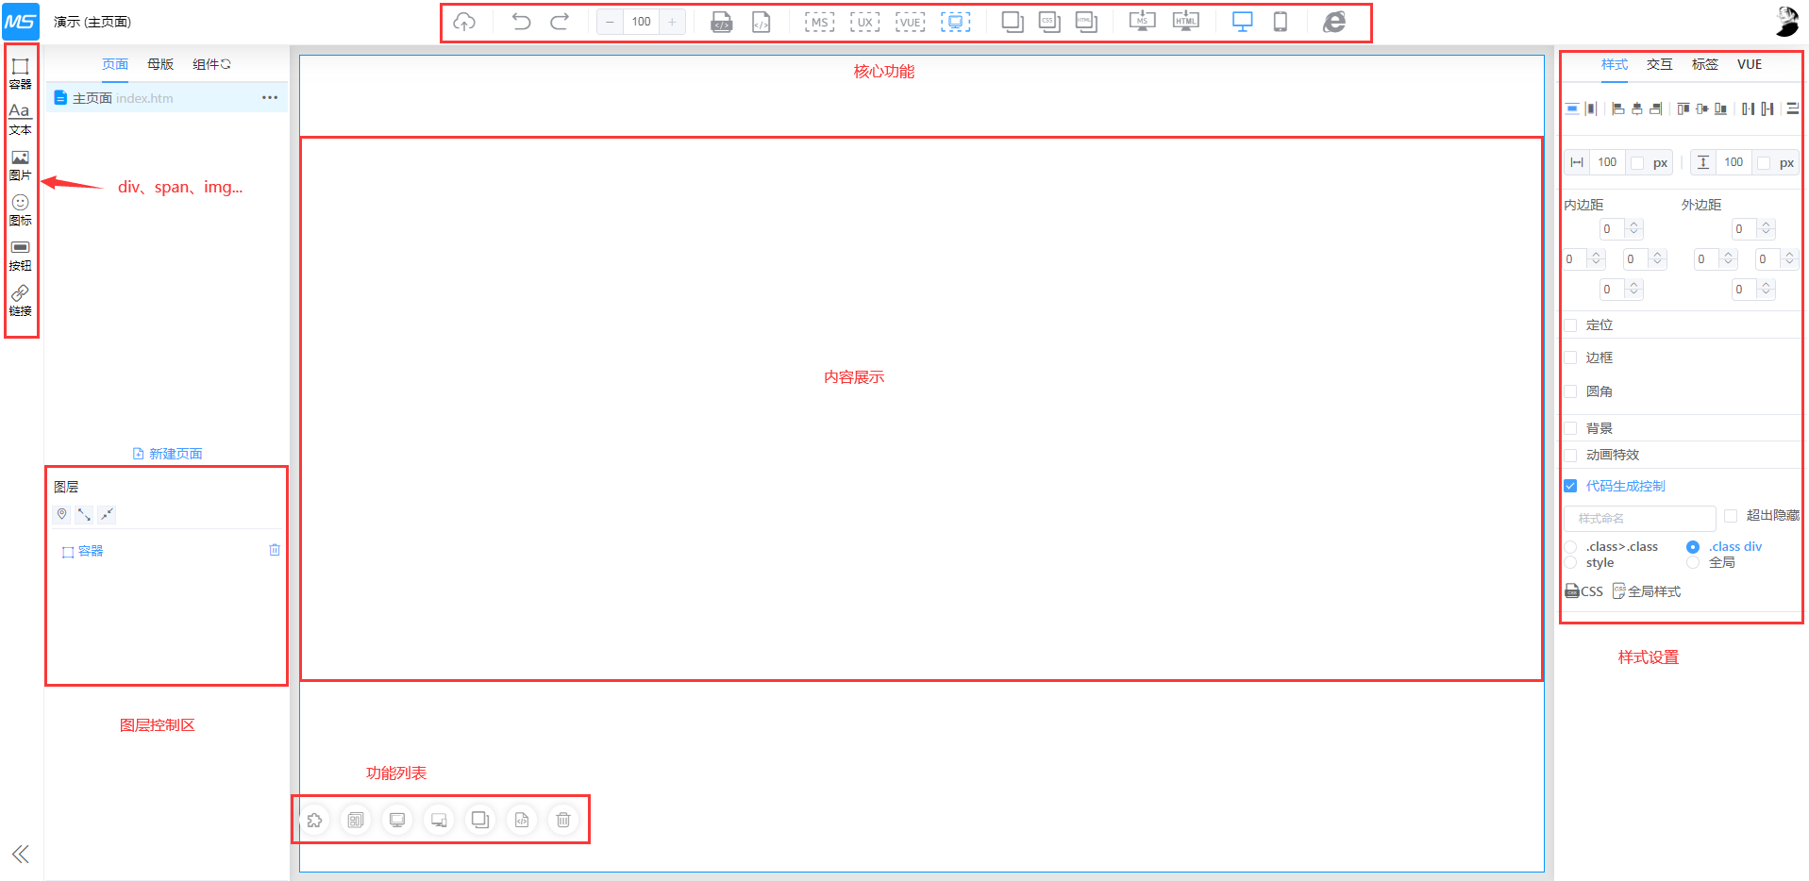Select the 容器 container tool in left sidebar

coord(20,72)
